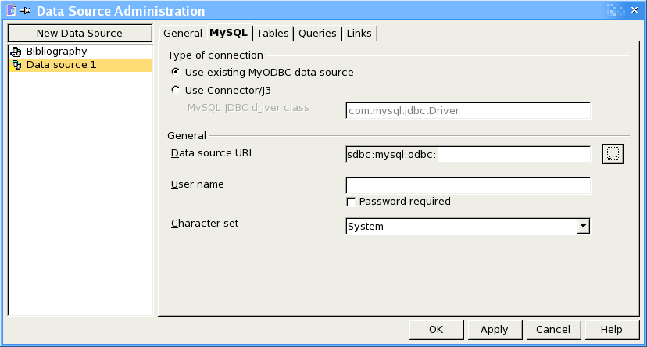The height and width of the screenshot is (347, 647).
Task: Open the browse button beside Data source URL
Action: pyautogui.click(x=613, y=154)
